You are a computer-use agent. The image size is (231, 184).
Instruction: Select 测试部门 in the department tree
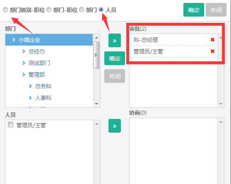click(39, 63)
